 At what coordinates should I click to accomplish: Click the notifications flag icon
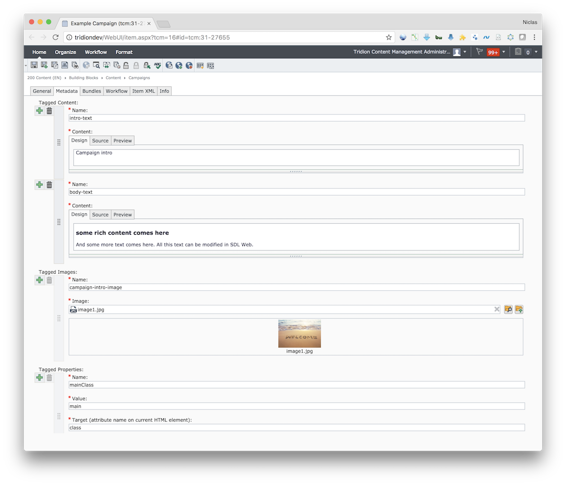coord(479,52)
